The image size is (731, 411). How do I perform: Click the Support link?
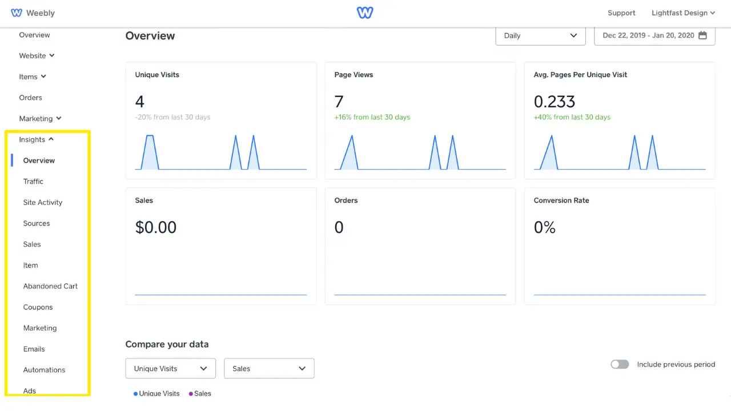621,13
